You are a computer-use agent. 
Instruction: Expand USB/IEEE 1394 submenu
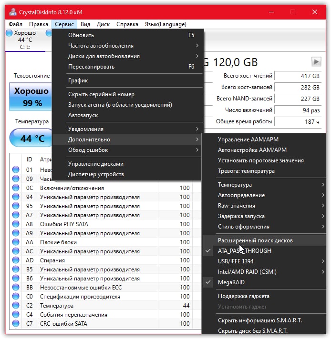[x=264, y=261]
